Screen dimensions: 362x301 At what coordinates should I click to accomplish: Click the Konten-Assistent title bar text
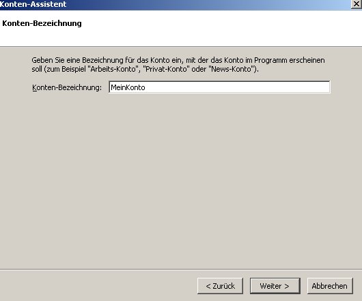pos(33,4)
